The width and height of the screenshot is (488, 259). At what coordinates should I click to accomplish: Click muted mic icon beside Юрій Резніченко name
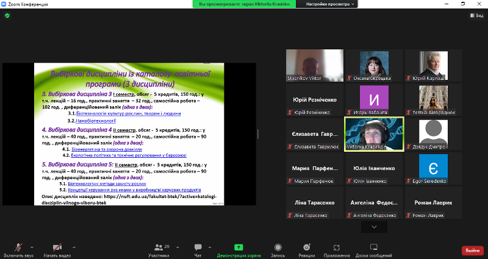point(290,113)
